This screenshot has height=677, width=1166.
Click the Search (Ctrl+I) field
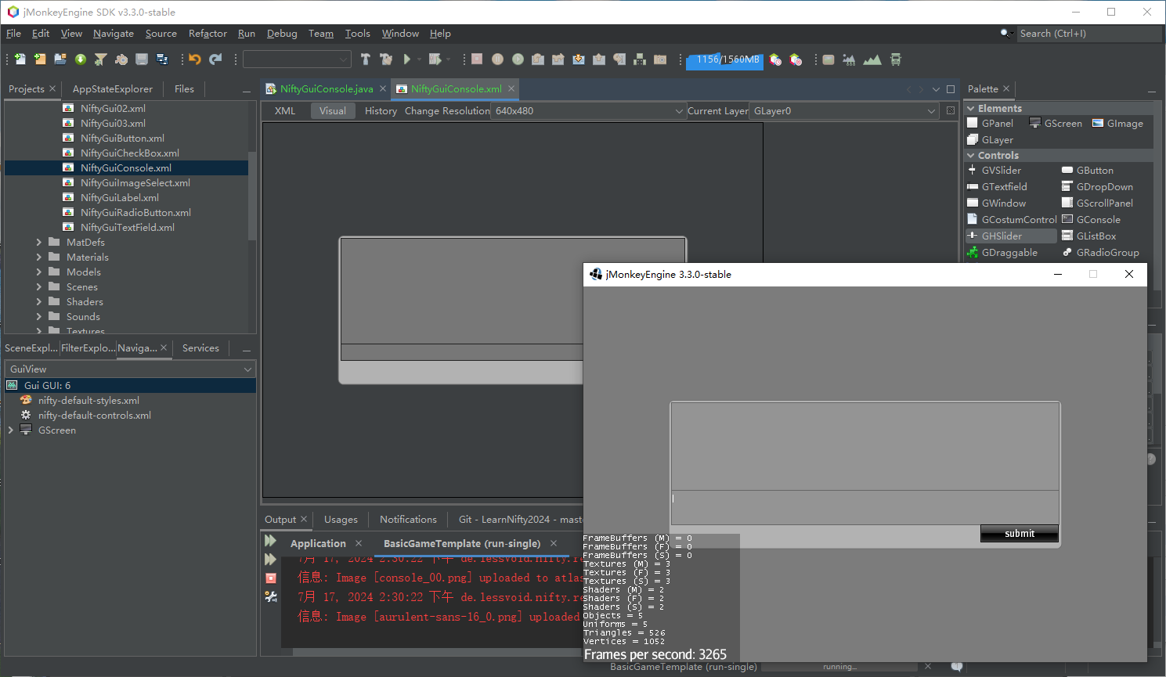pos(1088,34)
